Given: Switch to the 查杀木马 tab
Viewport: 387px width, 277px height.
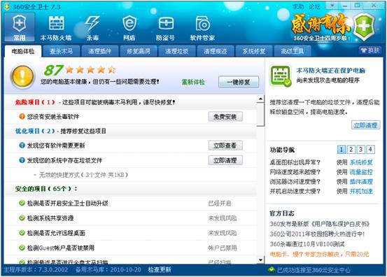Looking at the screenshot, I should (x=61, y=51).
